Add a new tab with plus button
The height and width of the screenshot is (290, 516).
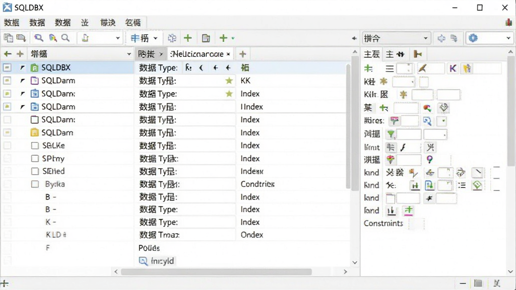[x=242, y=54]
